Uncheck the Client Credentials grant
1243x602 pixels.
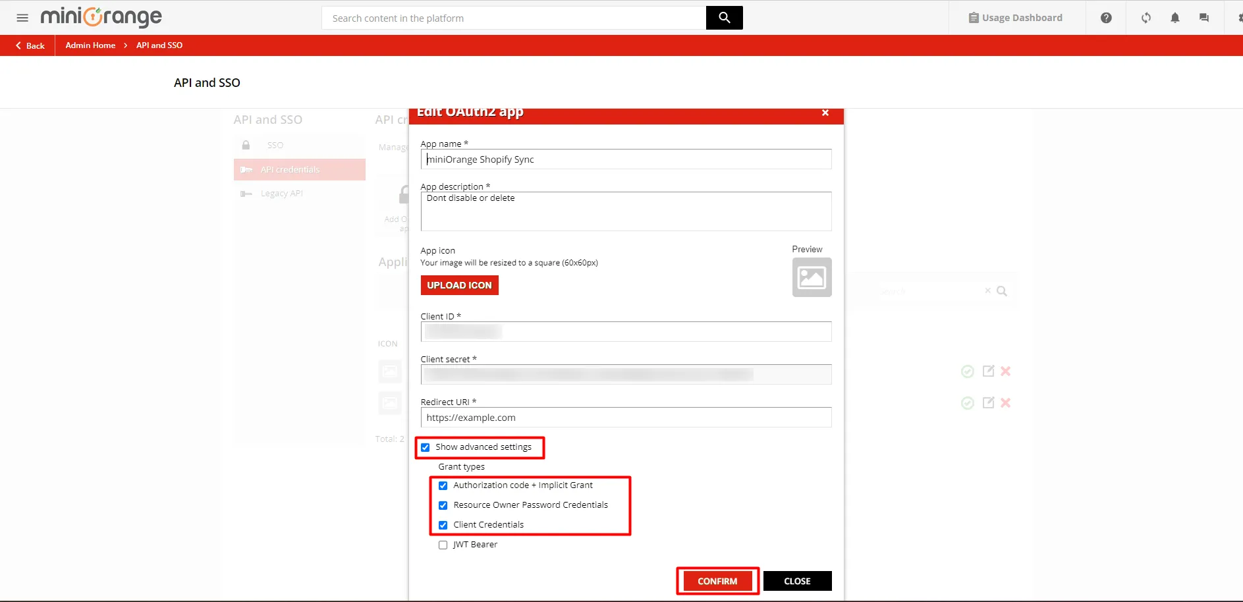pos(443,525)
